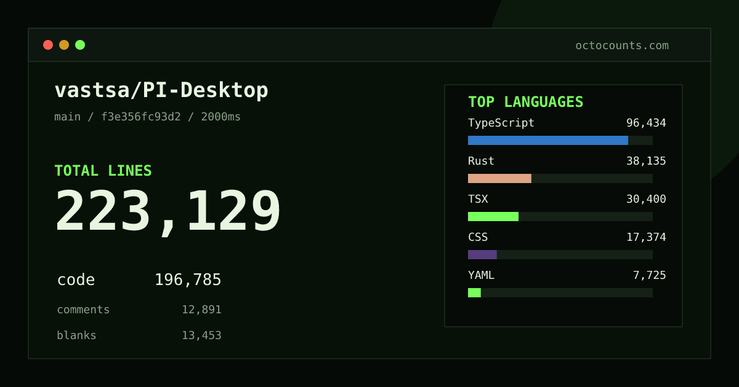Image resolution: width=739 pixels, height=387 pixels.
Task: Click the YAML language label
Action: pyautogui.click(x=481, y=275)
